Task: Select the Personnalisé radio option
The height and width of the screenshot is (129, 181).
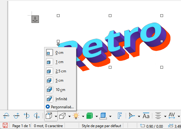Action: [60, 107]
